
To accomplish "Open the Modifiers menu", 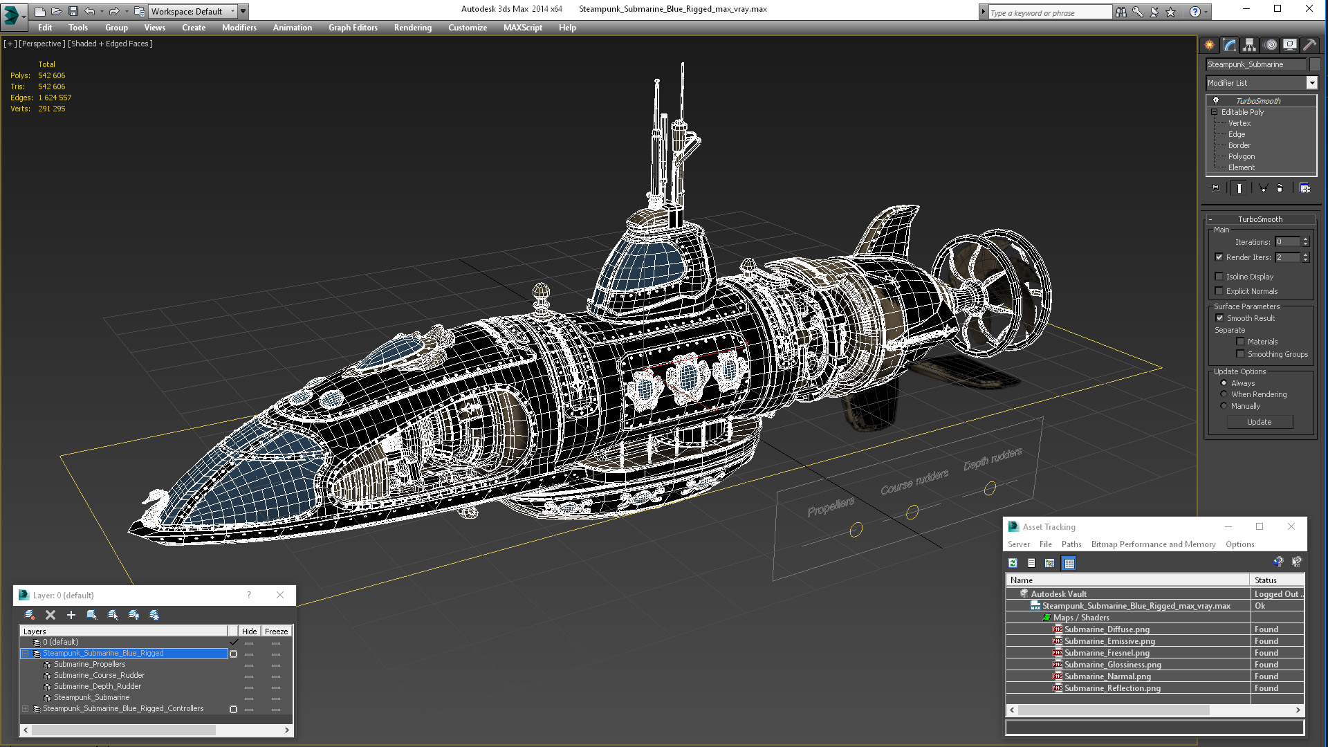I will pyautogui.click(x=239, y=28).
